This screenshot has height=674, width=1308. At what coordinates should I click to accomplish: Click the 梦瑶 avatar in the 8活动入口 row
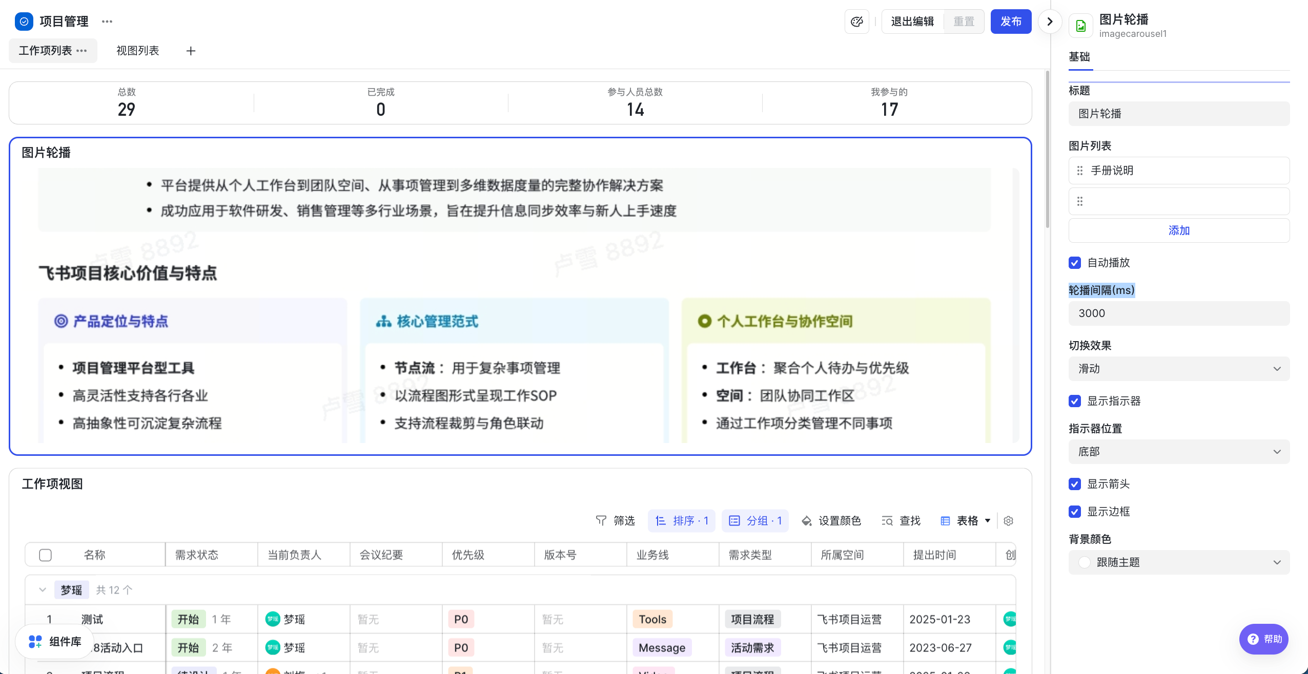[x=273, y=648]
